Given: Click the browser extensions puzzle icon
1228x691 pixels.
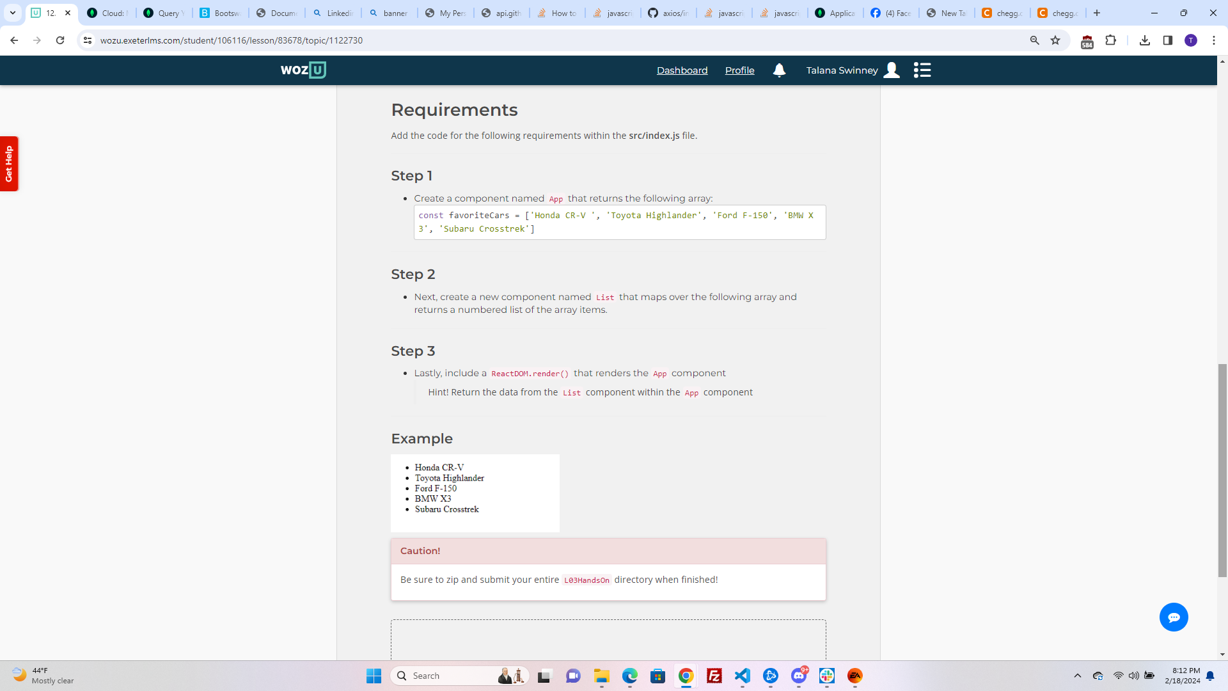Looking at the screenshot, I should [x=1112, y=40].
